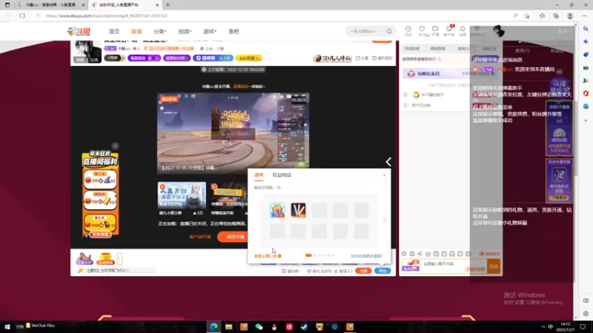Click the envelope icon in chat toolbar
The image size is (593, 333).
pos(412,254)
